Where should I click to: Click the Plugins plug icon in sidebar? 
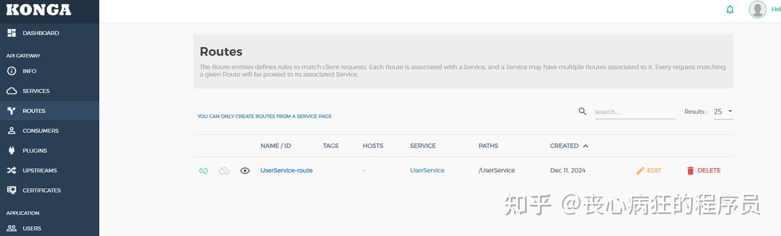pyautogui.click(x=11, y=151)
